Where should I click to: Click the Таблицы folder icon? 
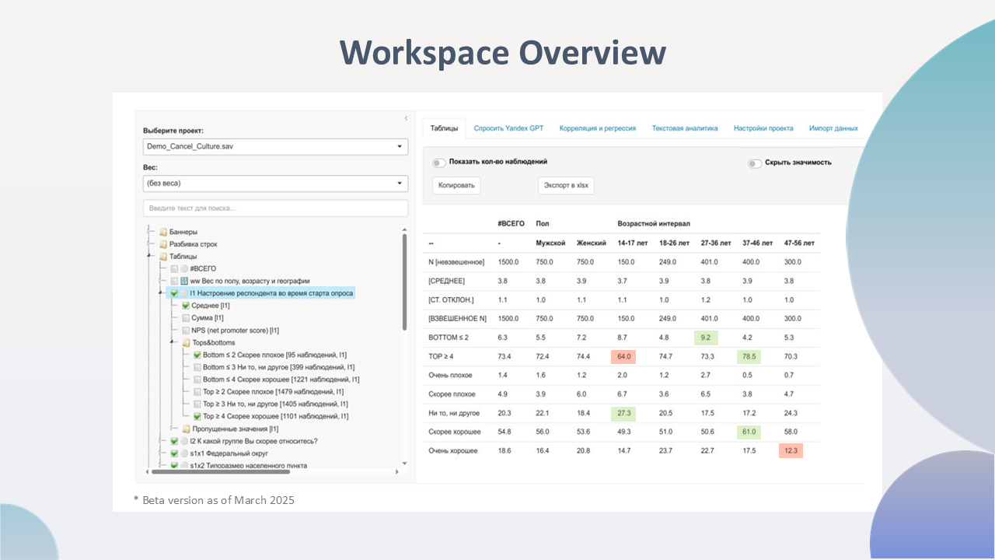(x=163, y=257)
